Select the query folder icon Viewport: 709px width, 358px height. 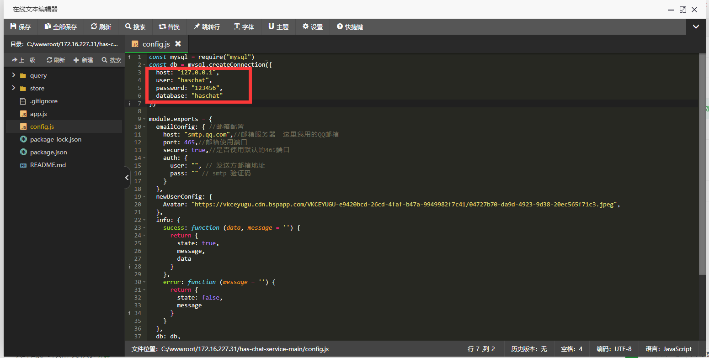[23, 76]
